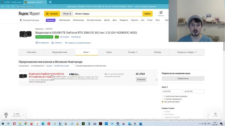
Task: Show hidden system tray icons chevron
Action: pyautogui.click(x=200, y=124)
